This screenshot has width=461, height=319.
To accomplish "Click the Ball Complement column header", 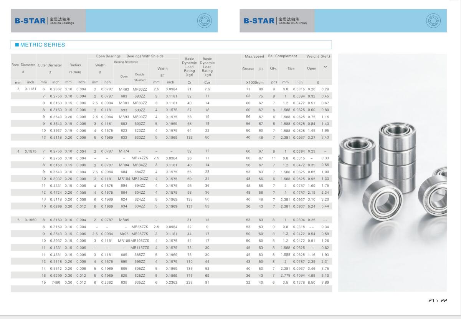I will coord(283,56).
